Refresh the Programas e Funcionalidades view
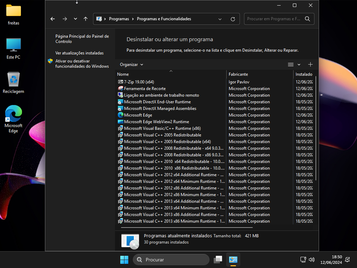Screen dimensions: 357x268 [x=232, y=19]
